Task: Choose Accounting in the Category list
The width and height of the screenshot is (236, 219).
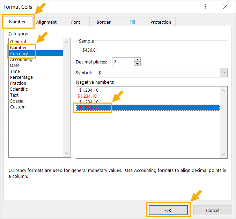Action: pos(21,60)
